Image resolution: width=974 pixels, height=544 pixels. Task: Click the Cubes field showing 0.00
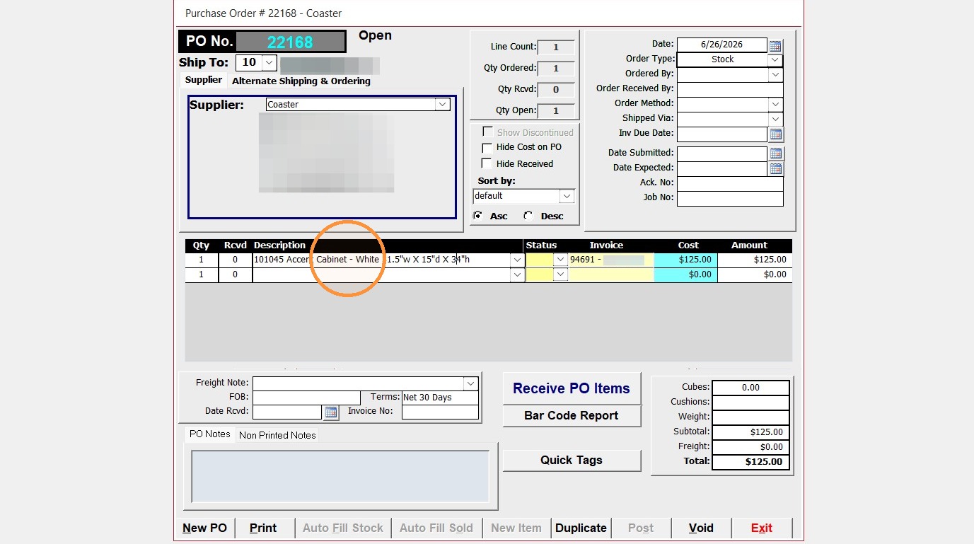tap(750, 388)
